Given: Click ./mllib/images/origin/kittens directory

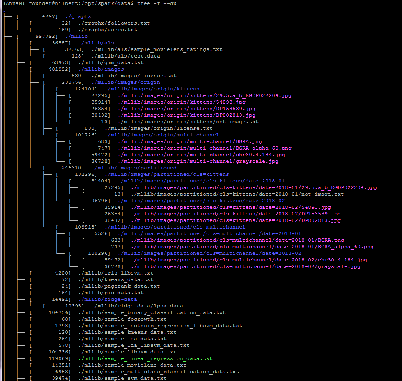Looking at the screenshot, I should pyautogui.click(x=152, y=89).
